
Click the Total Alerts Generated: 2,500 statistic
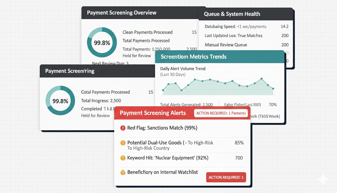pyautogui.click(x=186, y=105)
